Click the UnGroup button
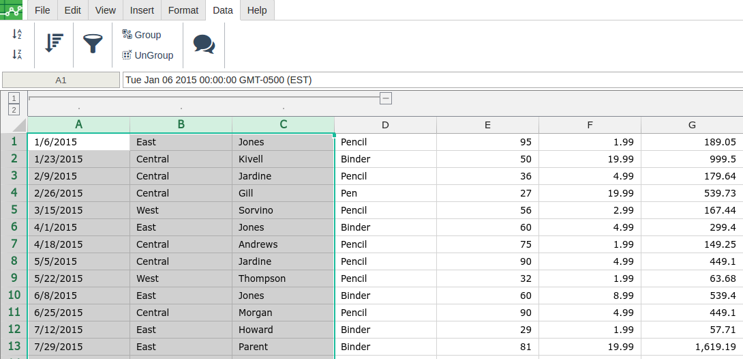 coord(147,55)
